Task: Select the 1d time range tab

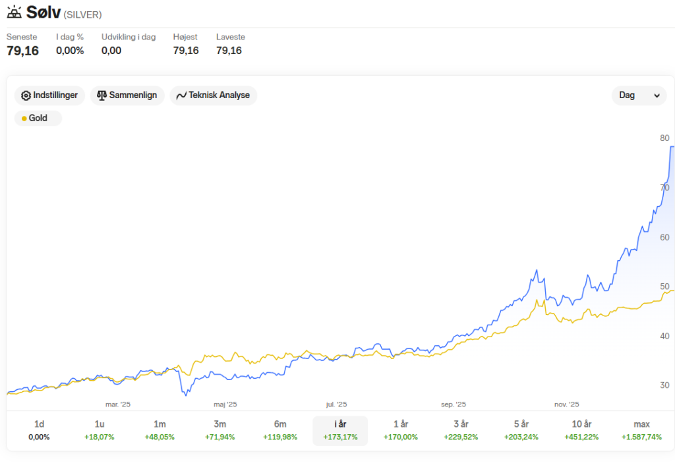Action: (39, 431)
